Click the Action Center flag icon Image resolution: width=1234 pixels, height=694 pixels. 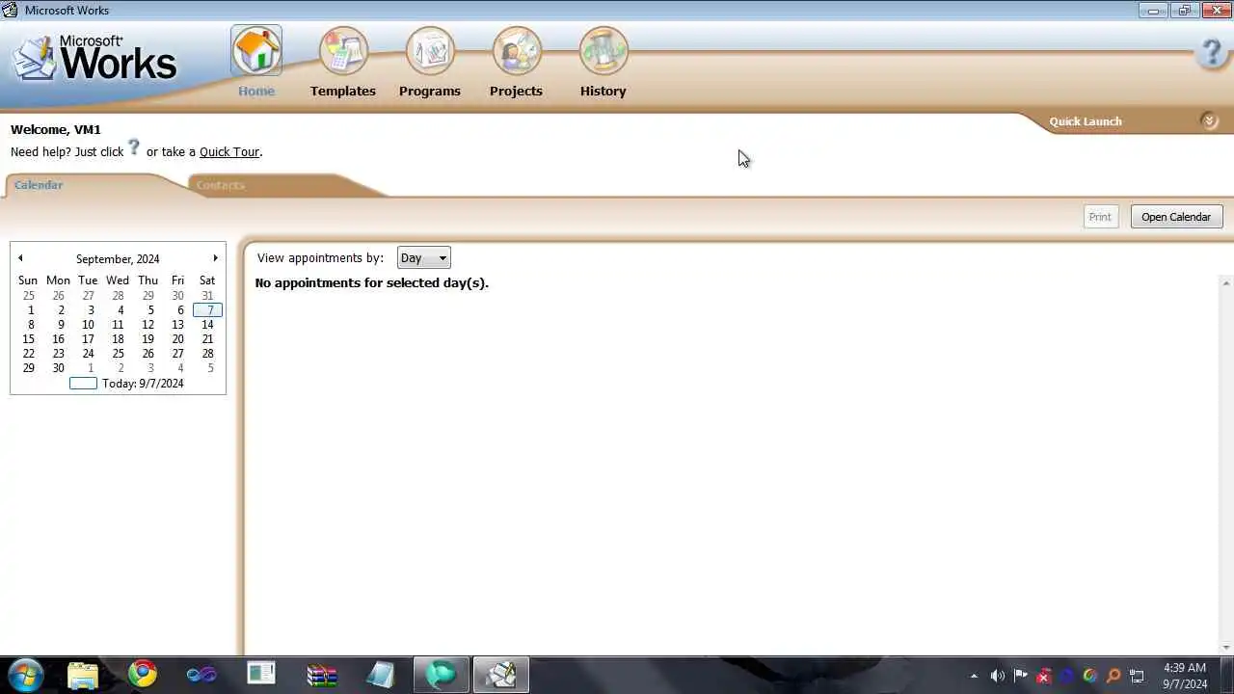coord(1021,676)
